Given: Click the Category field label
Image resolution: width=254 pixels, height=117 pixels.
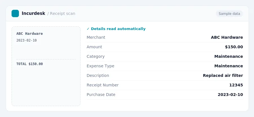Looking at the screenshot, I should click(x=96, y=56).
